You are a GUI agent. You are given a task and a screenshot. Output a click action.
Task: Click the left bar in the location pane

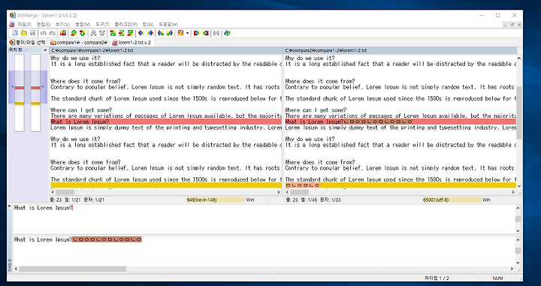pos(20,93)
